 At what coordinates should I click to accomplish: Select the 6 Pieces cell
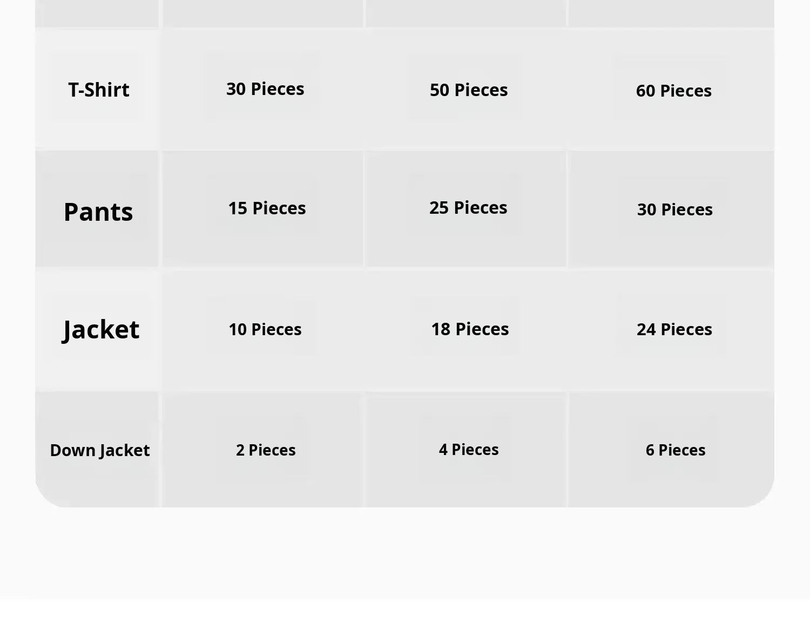[676, 450]
